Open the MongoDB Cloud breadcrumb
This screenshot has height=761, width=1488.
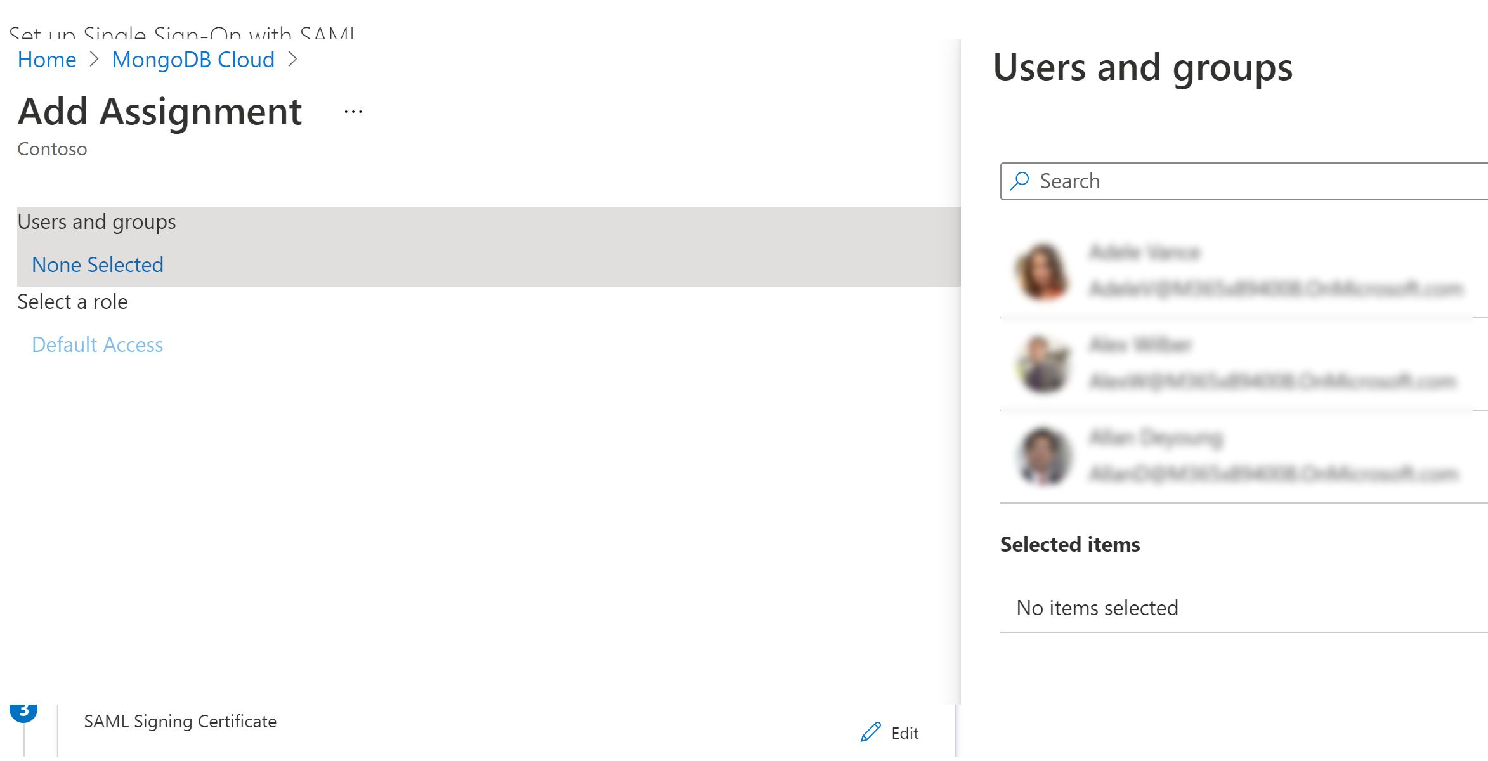(193, 60)
